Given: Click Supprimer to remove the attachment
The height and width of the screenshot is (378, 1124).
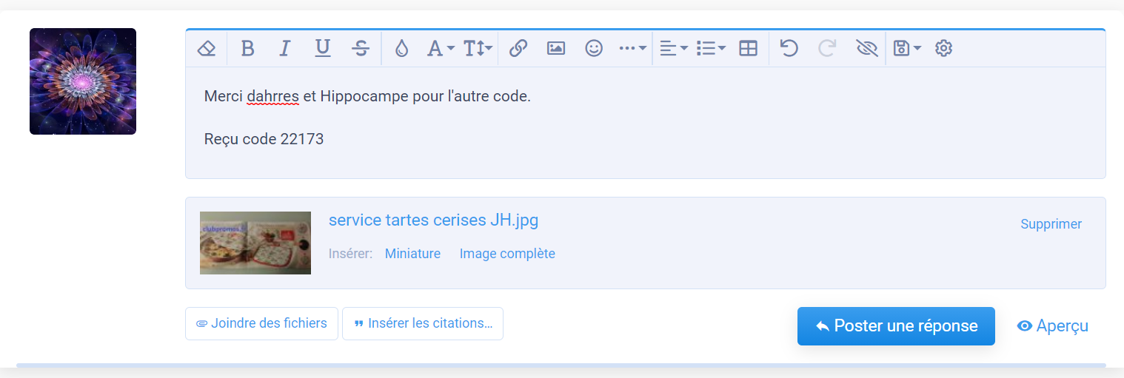Looking at the screenshot, I should 1051,224.
